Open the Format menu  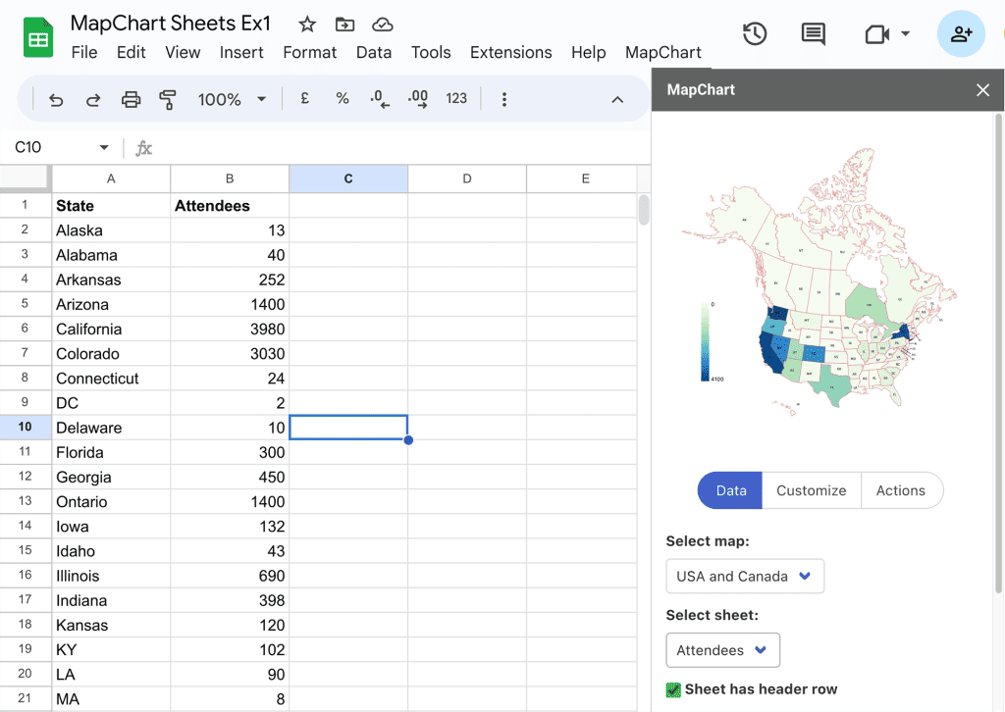coord(309,53)
